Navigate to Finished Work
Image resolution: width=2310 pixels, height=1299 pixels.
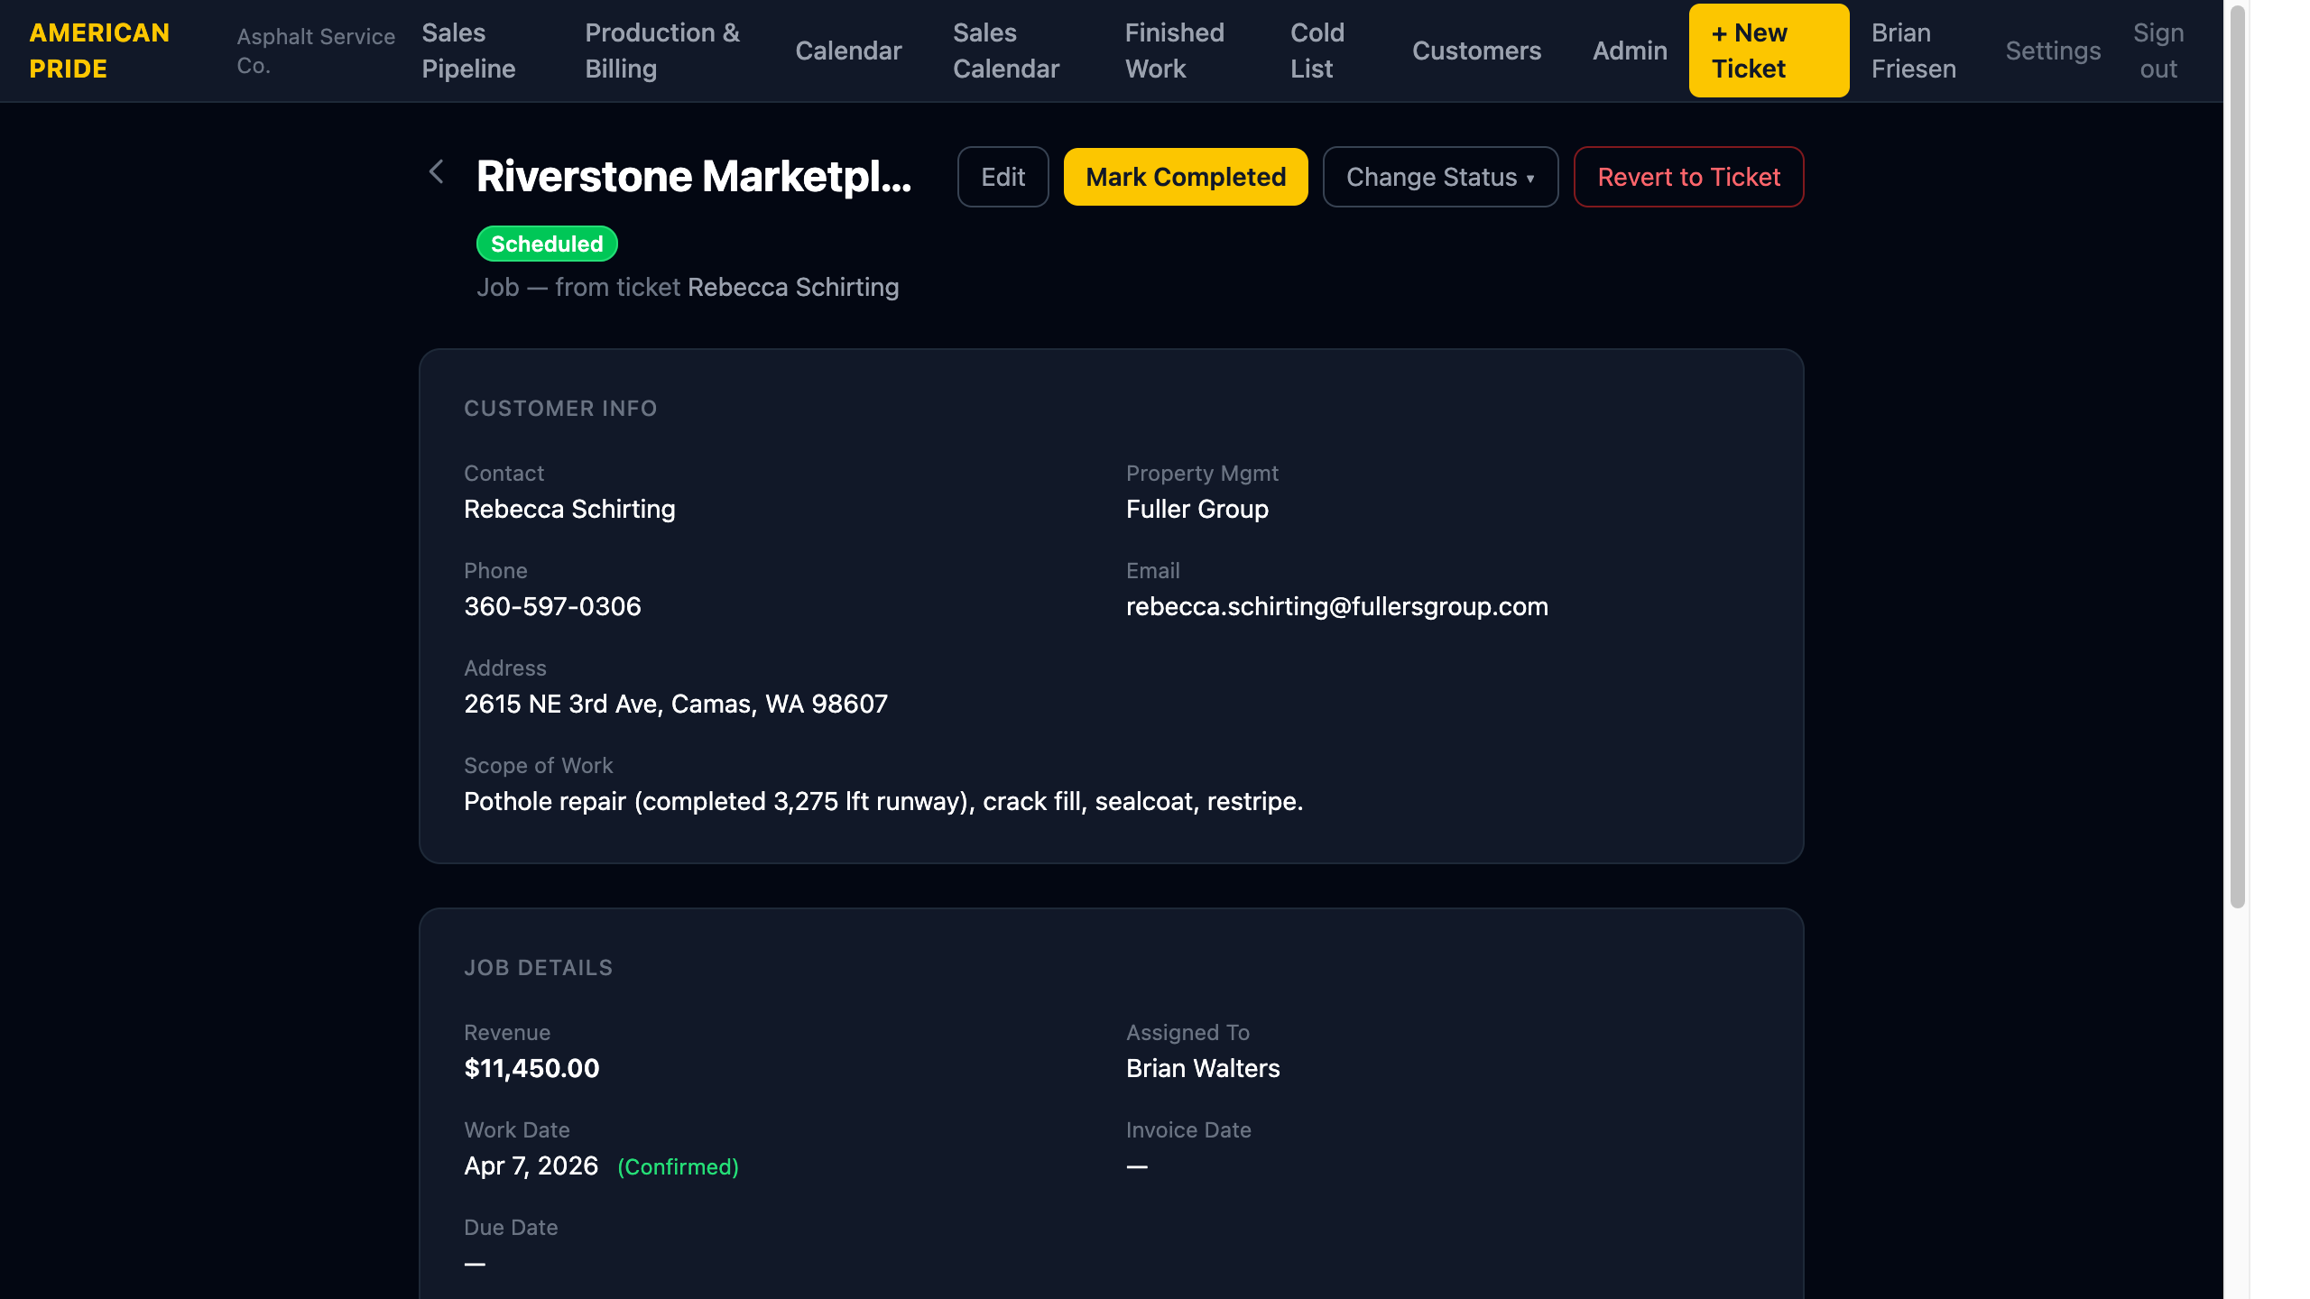pyautogui.click(x=1174, y=51)
